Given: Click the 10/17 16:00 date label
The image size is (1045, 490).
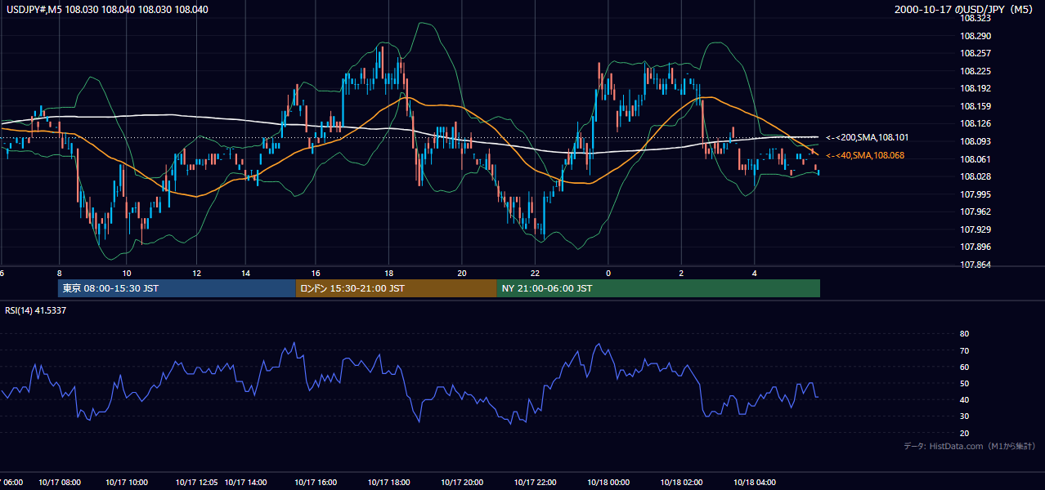Looking at the screenshot, I should [x=316, y=483].
